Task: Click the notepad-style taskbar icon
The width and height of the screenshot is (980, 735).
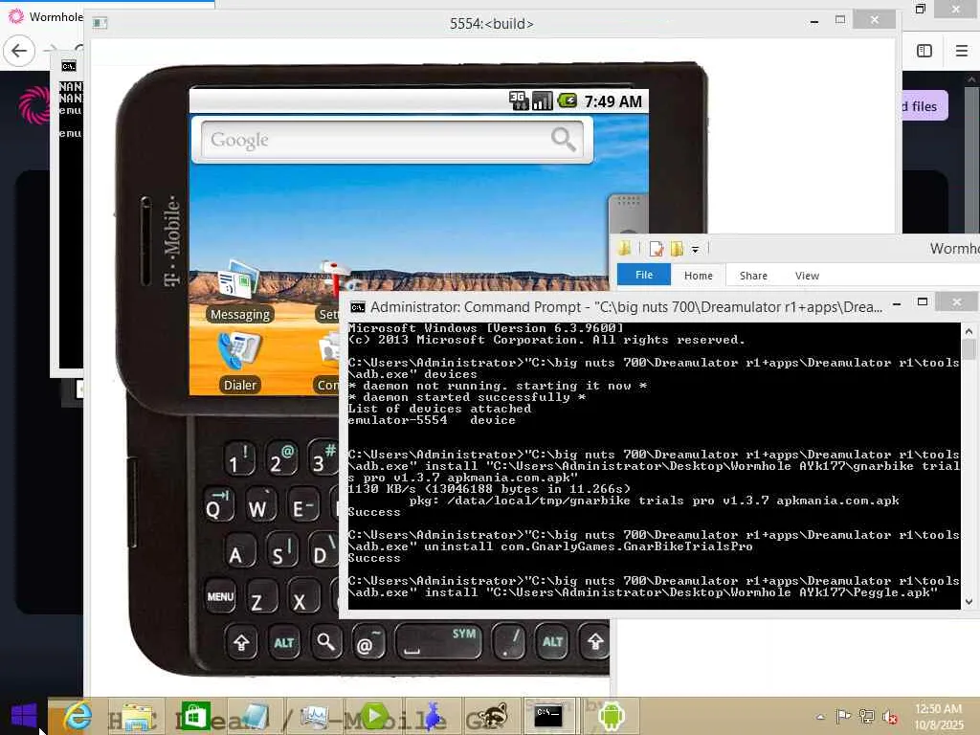Action: [x=255, y=716]
